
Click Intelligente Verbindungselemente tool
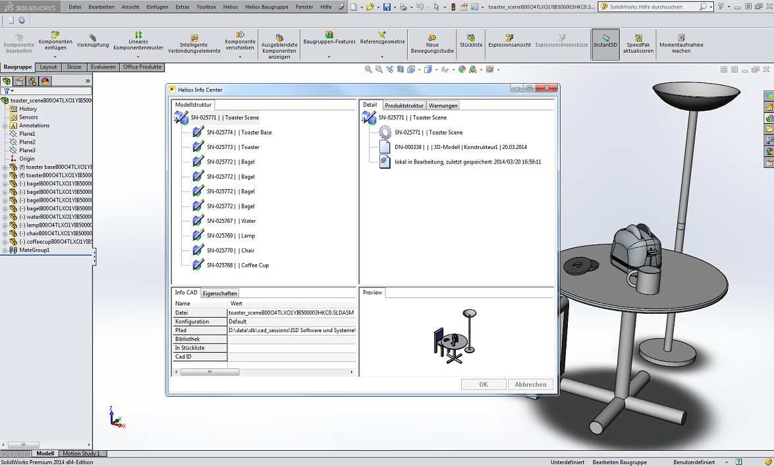pos(194,44)
